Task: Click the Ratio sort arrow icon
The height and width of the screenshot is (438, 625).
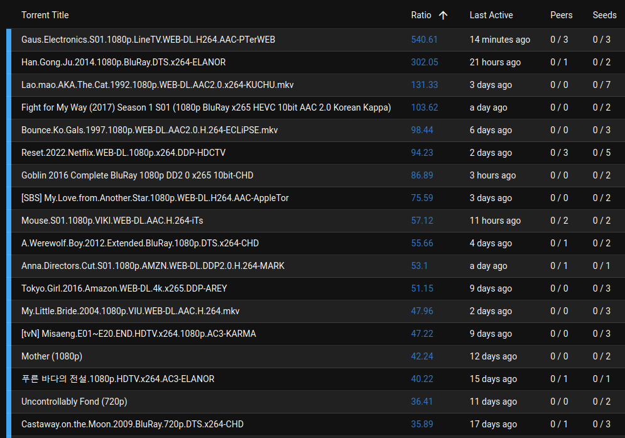Action: (443, 15)
